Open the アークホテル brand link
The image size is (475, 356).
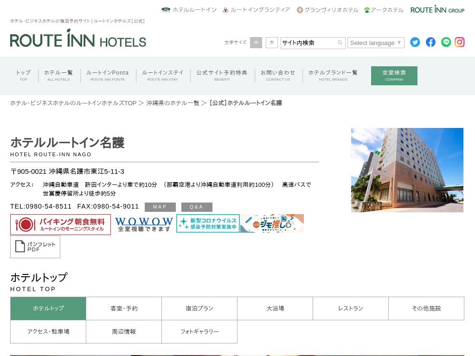coord(384,10)
